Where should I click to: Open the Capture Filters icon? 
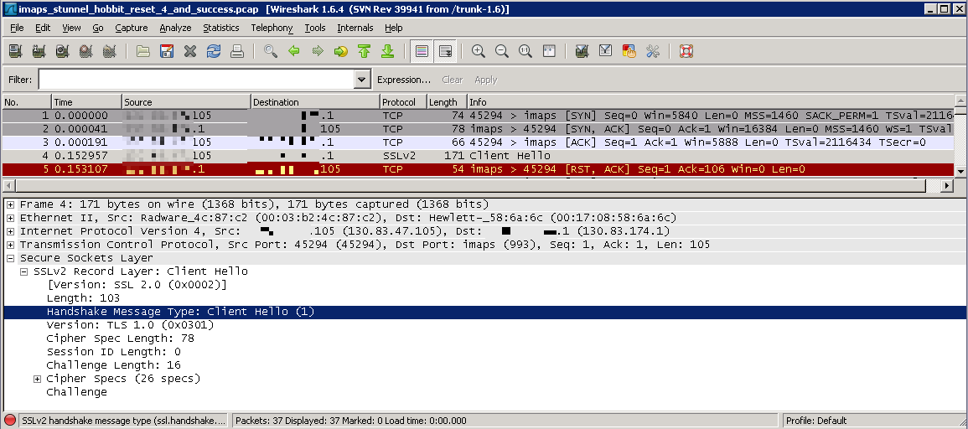point(582,51)
